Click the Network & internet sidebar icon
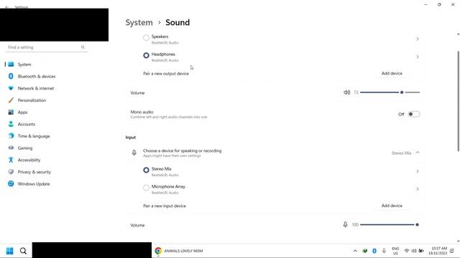The width and height of the screenshot is (460, 258). tap(11, 88)
